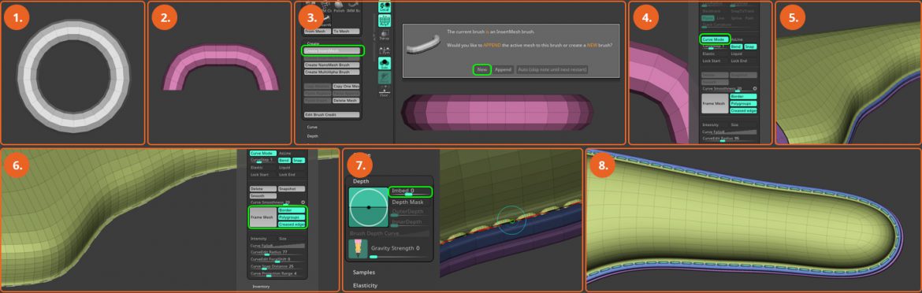Expand the Samples section
The image size is (922, 293).
point(364,273)
